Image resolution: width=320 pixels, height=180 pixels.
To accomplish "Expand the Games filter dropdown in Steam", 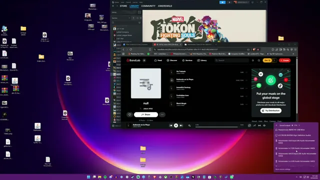I will pos(121,18).
